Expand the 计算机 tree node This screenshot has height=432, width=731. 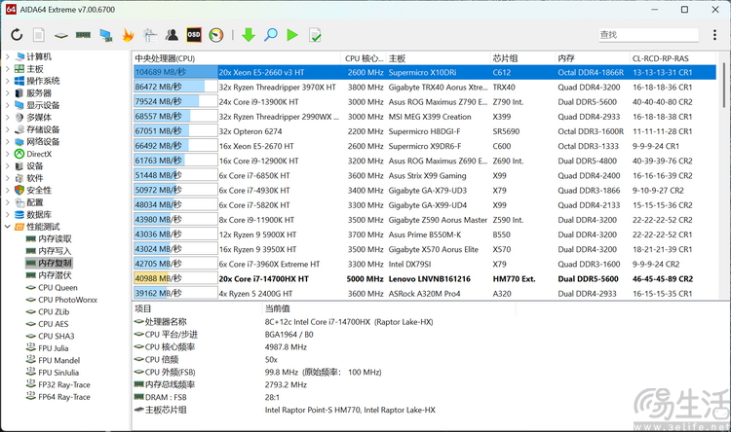[8, 56]
